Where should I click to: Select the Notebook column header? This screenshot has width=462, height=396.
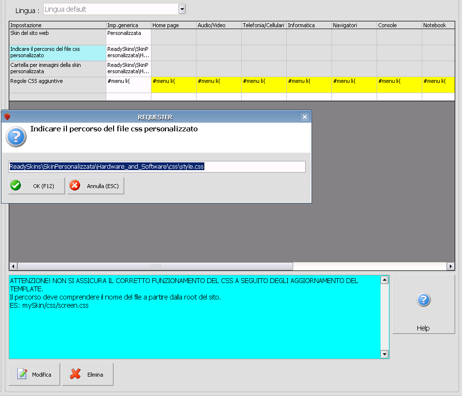pyautogui.click(x=438, y=25)
